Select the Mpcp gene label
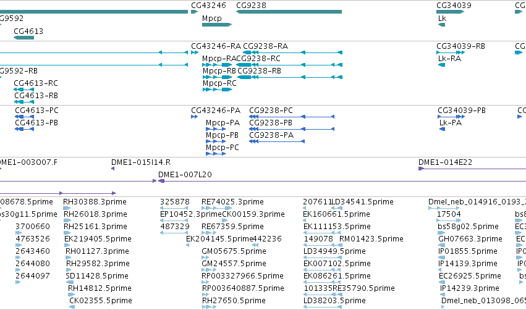Image resolution: width=526 pixels, height=310 pixels. pyautogui.click(x=211, y=19)
